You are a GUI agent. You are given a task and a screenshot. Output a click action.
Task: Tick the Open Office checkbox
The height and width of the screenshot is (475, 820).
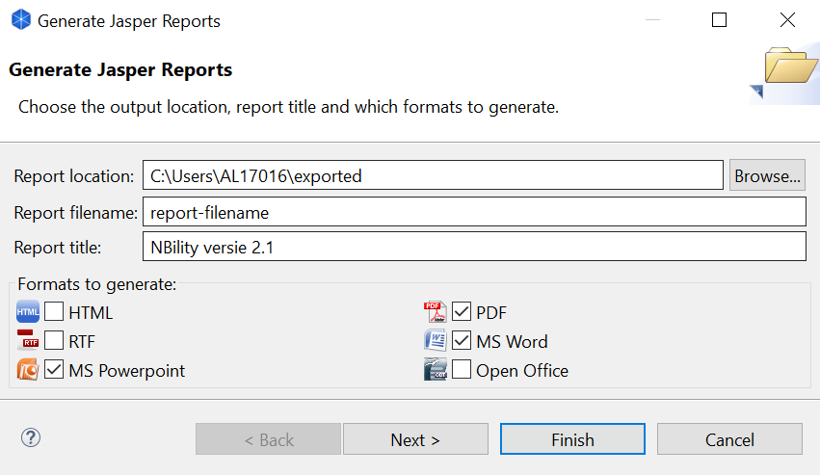(x=462, y=370)
